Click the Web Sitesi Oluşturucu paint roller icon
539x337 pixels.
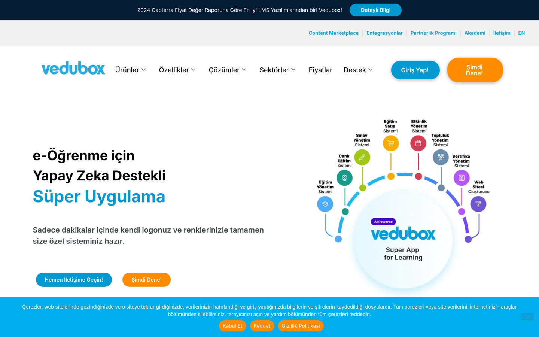[478, 204]
